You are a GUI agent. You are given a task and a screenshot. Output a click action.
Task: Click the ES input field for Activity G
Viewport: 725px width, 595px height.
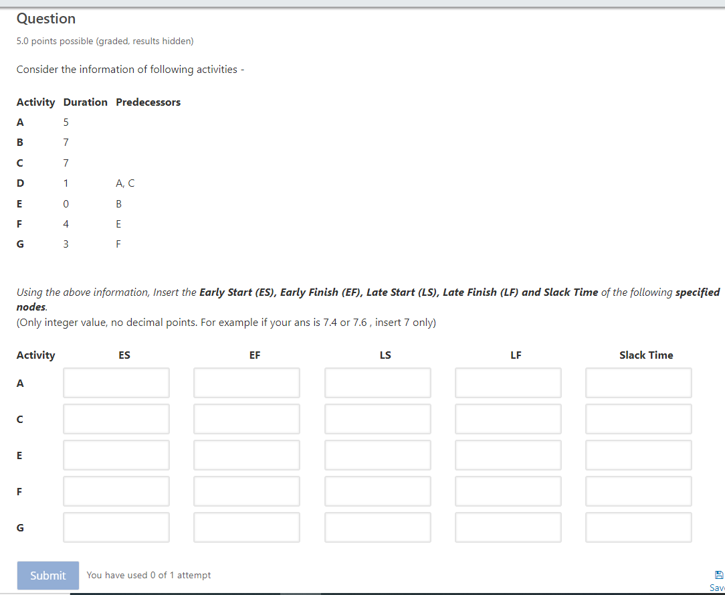click(116, 527)
